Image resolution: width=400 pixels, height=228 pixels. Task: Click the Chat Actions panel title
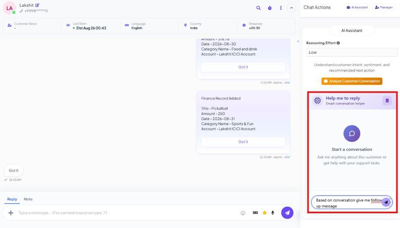[x=317, y=8]
